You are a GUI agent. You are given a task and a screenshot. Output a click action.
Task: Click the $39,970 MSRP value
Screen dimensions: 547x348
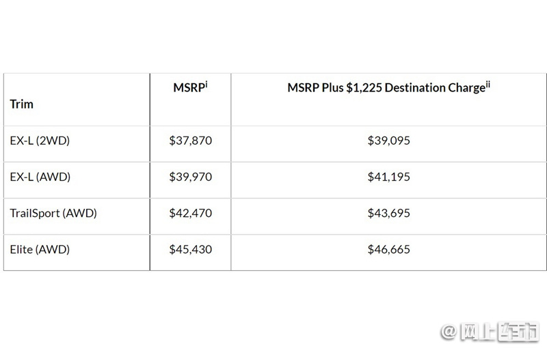191,177
